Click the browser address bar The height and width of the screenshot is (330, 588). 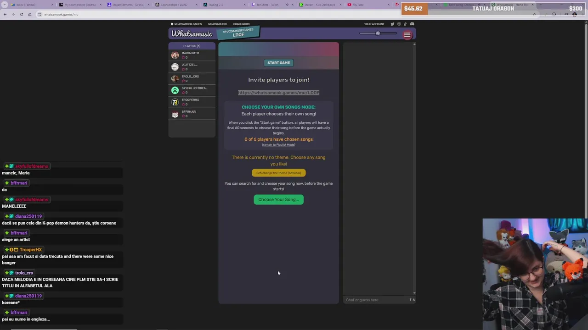click(x=285, y=14)
